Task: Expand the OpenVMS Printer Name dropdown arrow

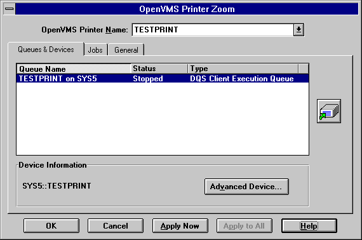Action: (298, 30)
